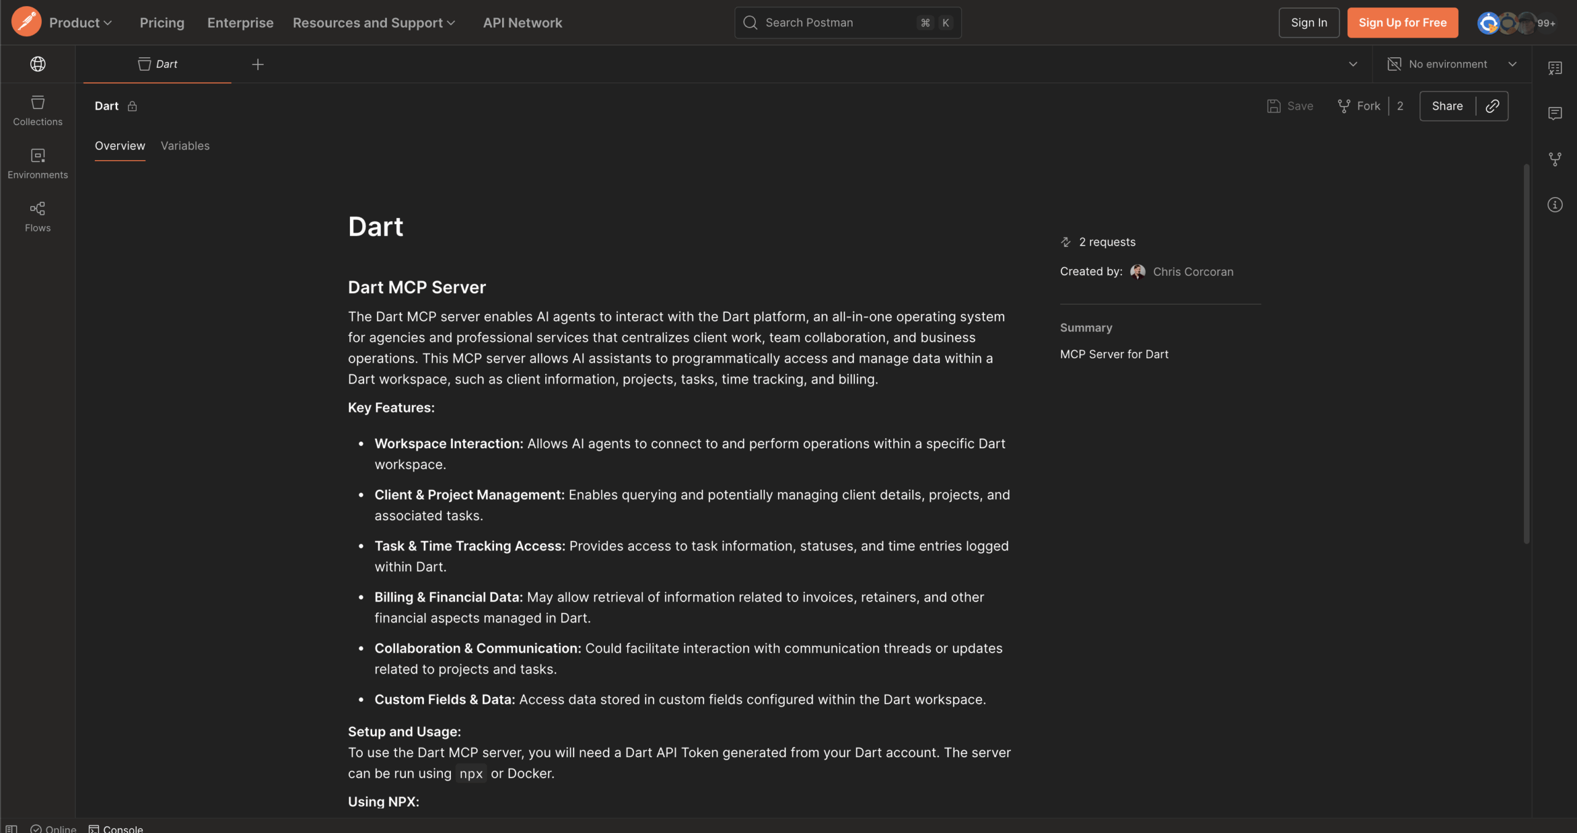The width and height of the screenshot is (1577, 833).
Task: Toggle the sidebar layout icon in status bar
Action: click(x=11, y=829)
